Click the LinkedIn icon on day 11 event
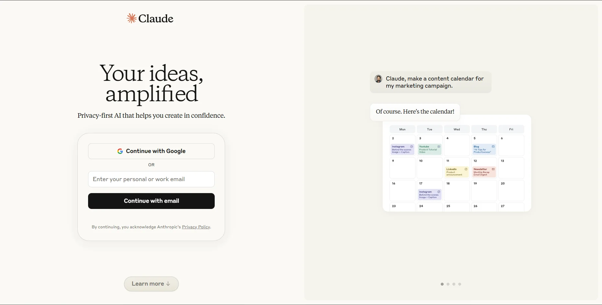 [x=466, y=169]
